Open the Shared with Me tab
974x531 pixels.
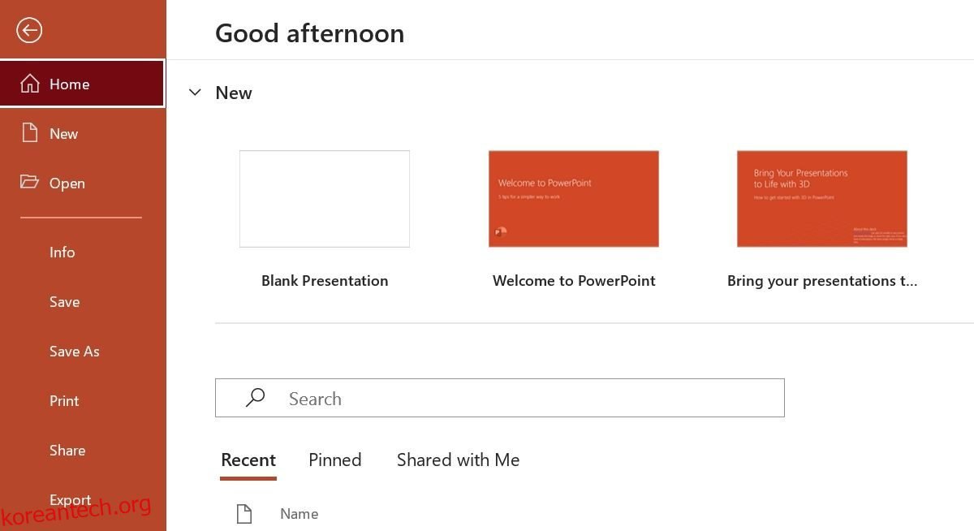[x=458, y=460]
